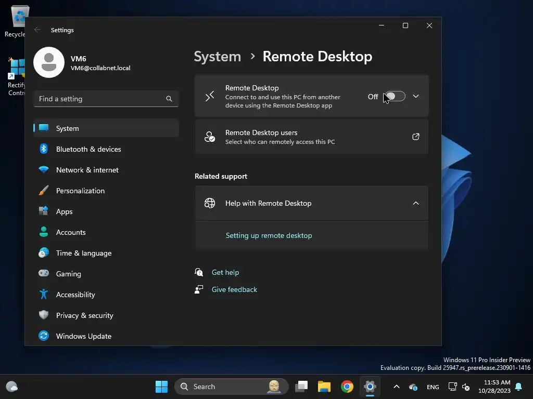Click the Settings back arrow
The width and height of the screenshot is (533, 399).
(37, 30)
